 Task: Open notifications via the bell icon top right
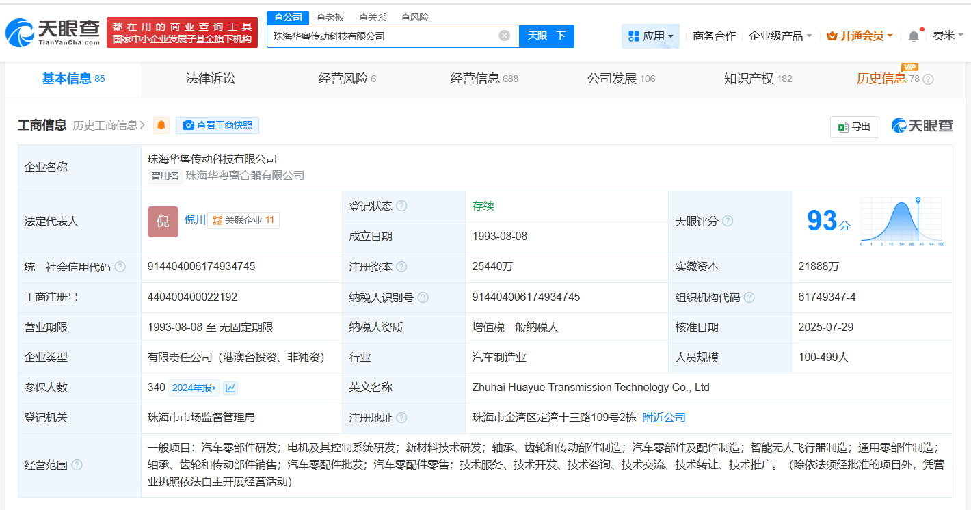(x=912, y=36)
